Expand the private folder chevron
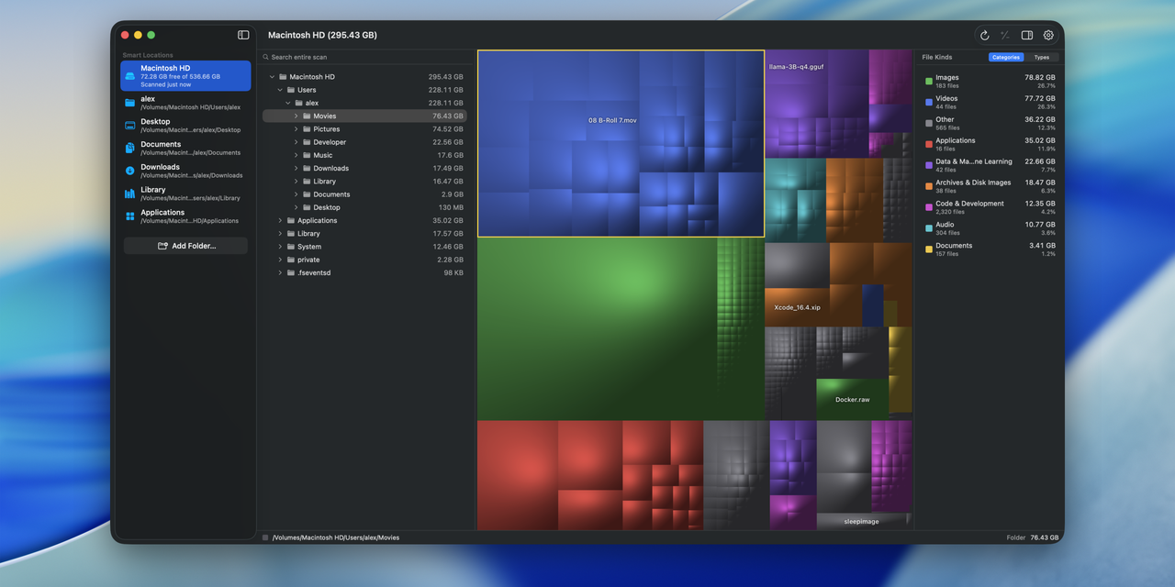This screenshot has width=1175, height=587. pyautogui.click(x=280, y=260)
